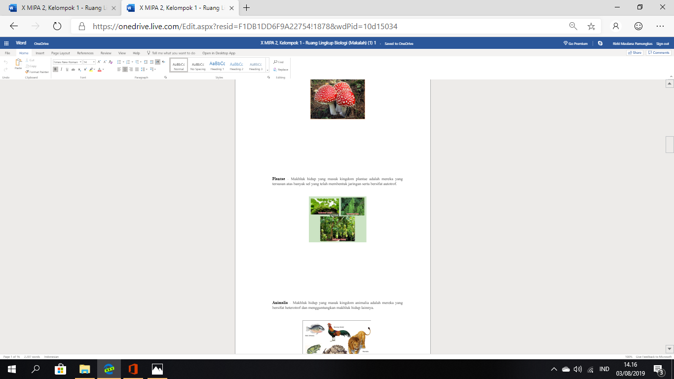The height and width of the screenshot is (379, 674).
Task: Shrink the font size
Action: point(105,62)
